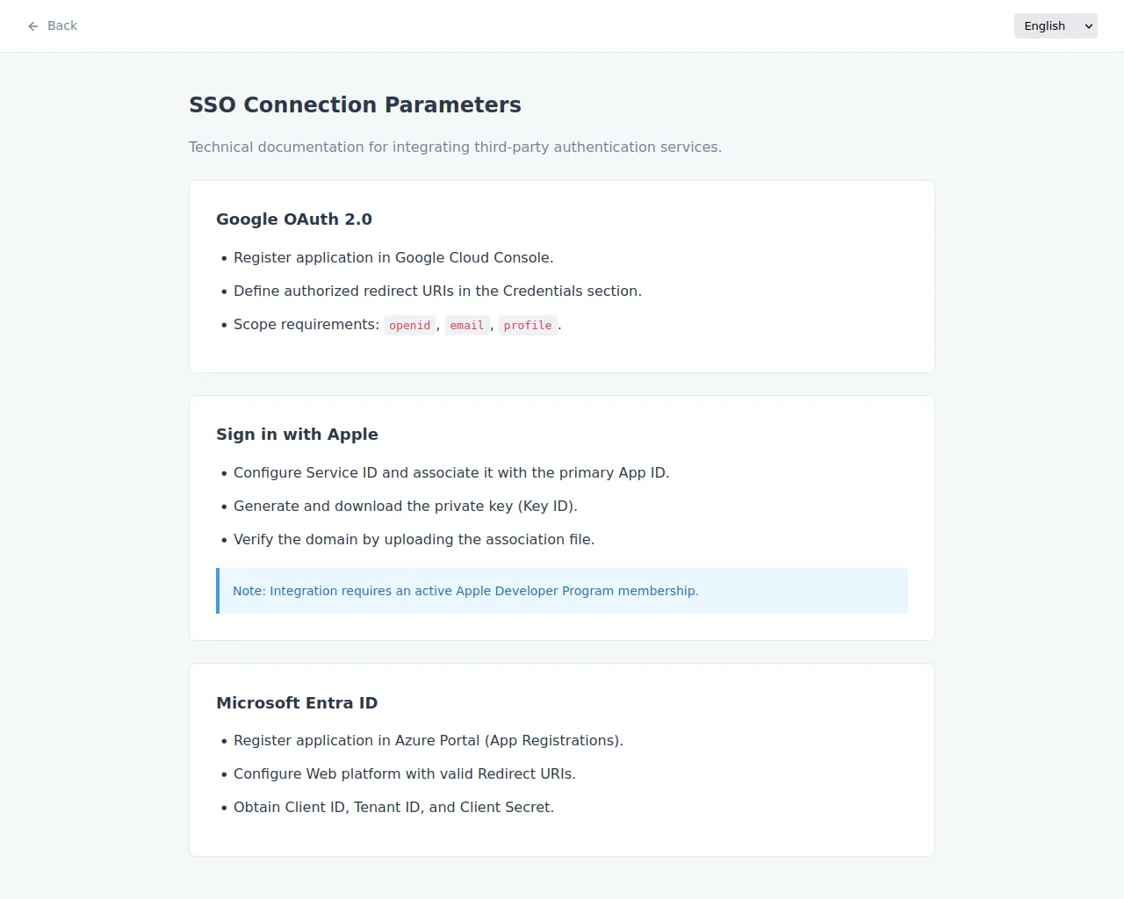This screenshot has height=899, width=1124.
Task: Click 'Obtain Client ID, Tenant ID' item
Action: (x=393, y=808)
